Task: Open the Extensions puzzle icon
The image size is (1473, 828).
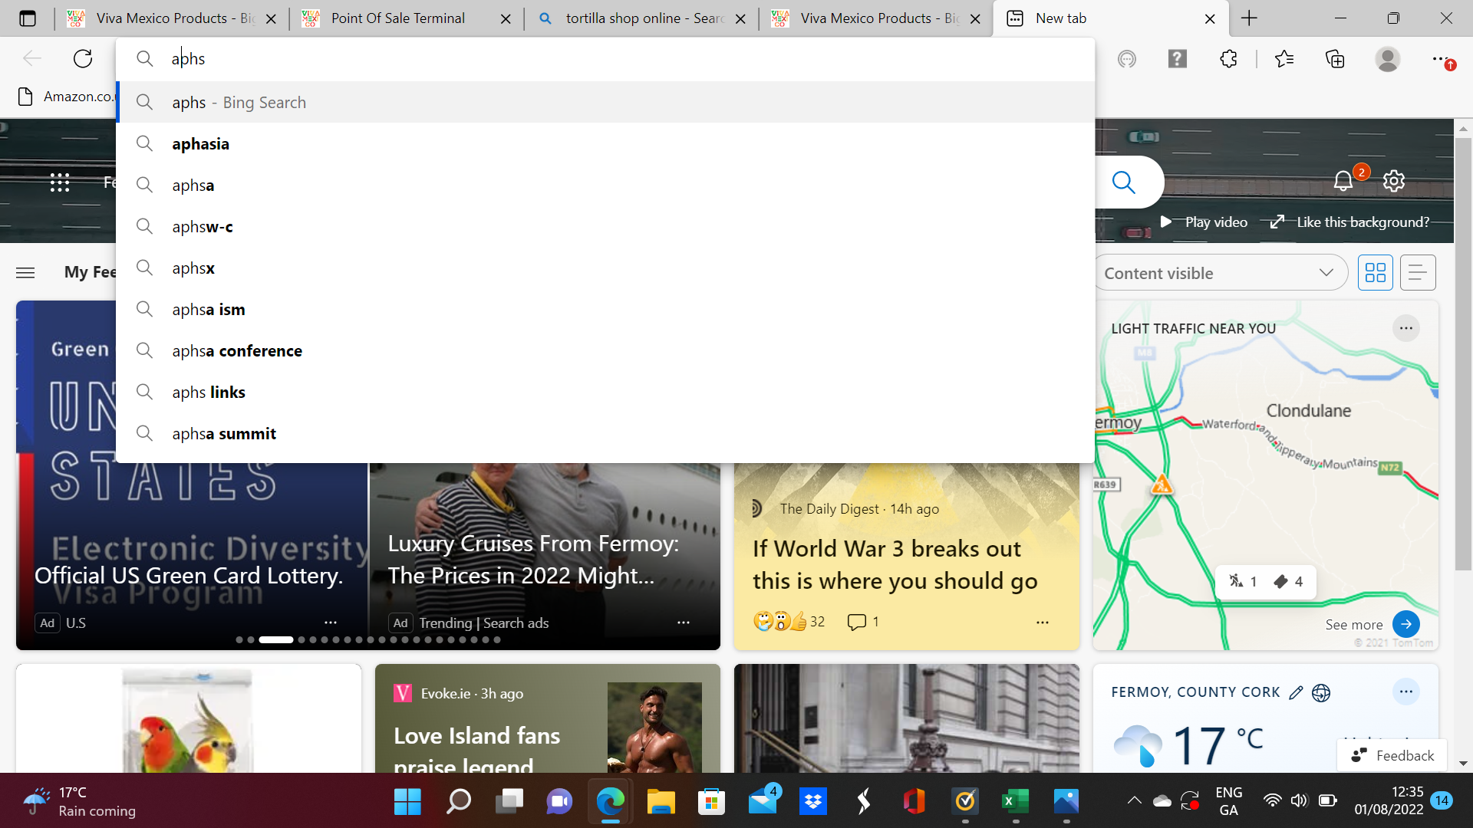Action: (x=1228, y=59)
